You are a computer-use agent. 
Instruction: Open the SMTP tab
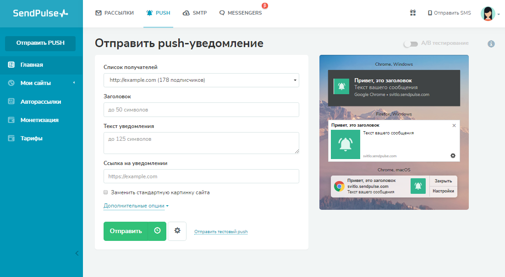click(x=194, y=13)
